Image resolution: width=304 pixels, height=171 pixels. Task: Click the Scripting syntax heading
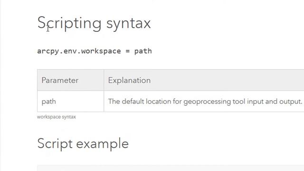[94, 23]
